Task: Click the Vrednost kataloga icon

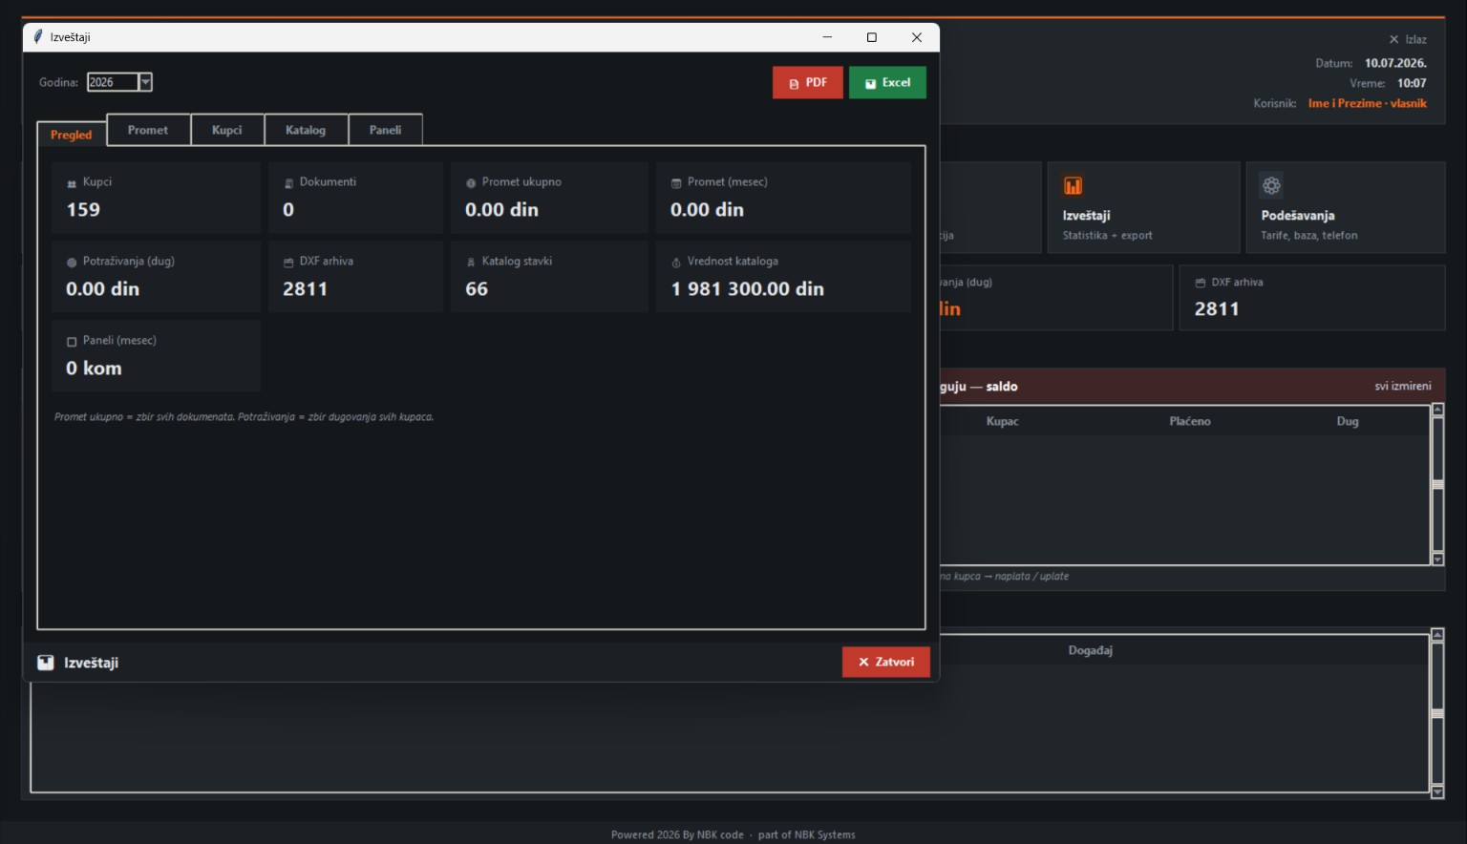Action: (676, 263)
